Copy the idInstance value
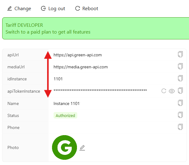The width and height of the screenshot is (189, 165). point(180,78)
